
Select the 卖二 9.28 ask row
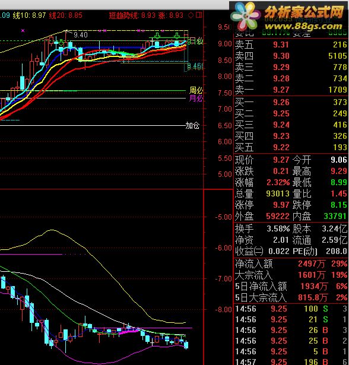click(x=291, y=78)
